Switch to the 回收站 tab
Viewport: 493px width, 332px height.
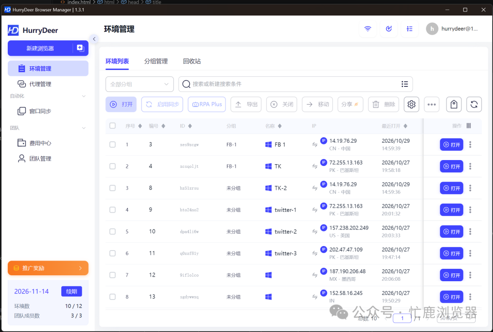point(192,61)
